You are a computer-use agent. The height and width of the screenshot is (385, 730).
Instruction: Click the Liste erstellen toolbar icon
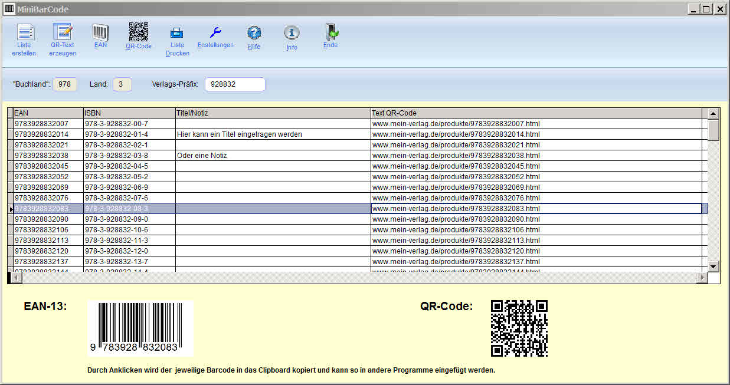(x=24, y=32)
